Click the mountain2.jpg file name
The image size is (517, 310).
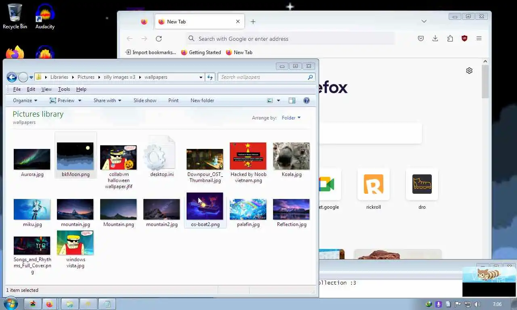pos(162,224)
